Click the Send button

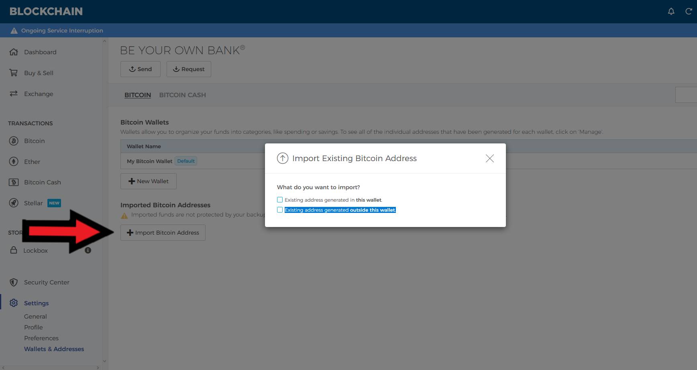(x=141, y=69)
